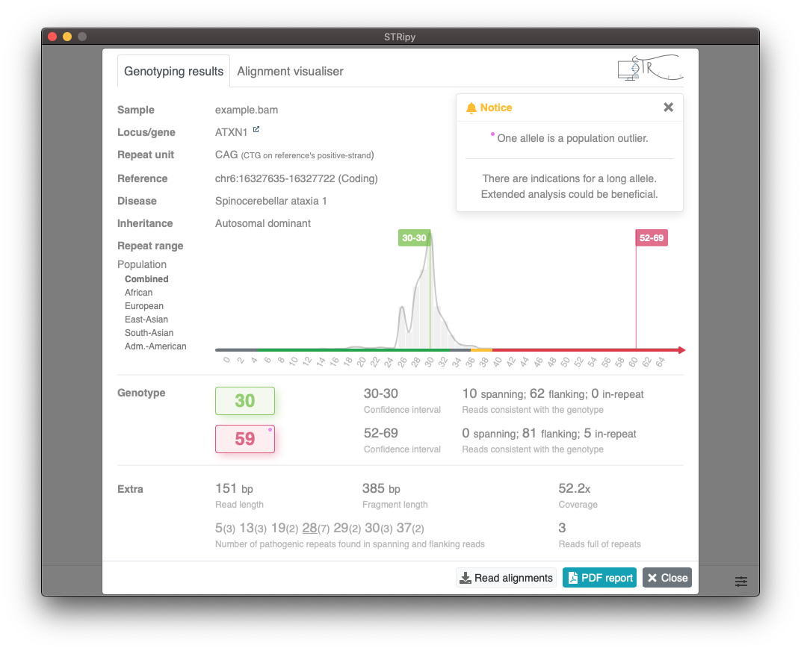This screenshot has height=651, width=801.
Task: Click the Notice bell icon
Action: click(x=471, y=108)
